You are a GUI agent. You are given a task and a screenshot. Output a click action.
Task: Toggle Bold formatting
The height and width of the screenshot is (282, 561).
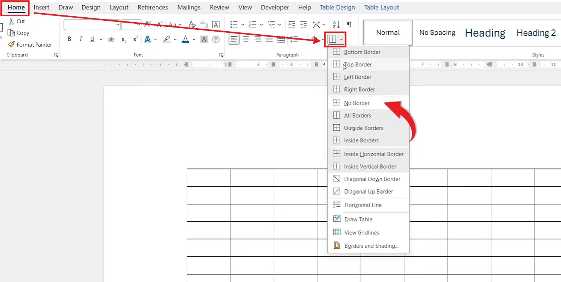(69, 39)
